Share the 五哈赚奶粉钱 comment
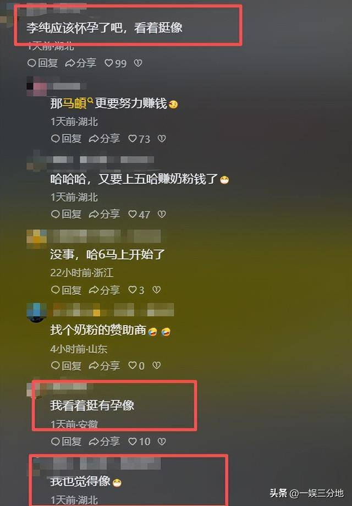The height and width of the screenshot is (506, 352). click(x=104, y=215)
